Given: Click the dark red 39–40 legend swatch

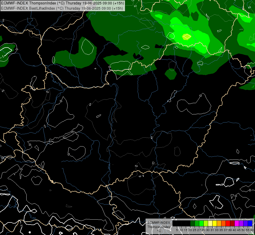Looking at the screenshot, I should click(232, 223).
